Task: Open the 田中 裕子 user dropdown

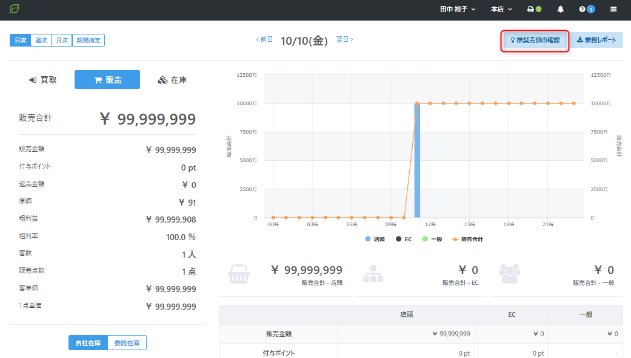Action: point(458,9)
